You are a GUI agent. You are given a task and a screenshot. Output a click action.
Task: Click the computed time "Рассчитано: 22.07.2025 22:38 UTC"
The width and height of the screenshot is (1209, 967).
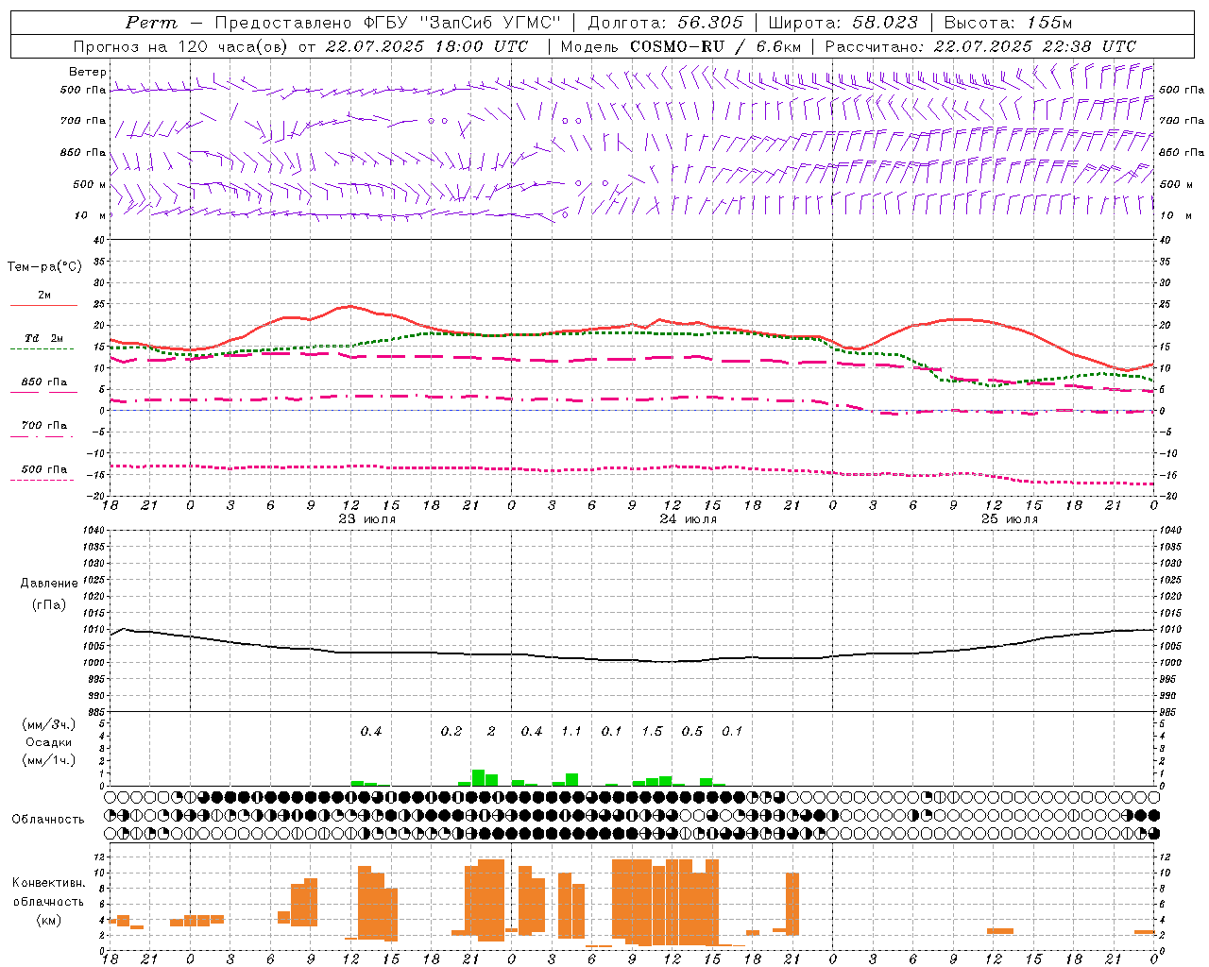coord(980,46)
